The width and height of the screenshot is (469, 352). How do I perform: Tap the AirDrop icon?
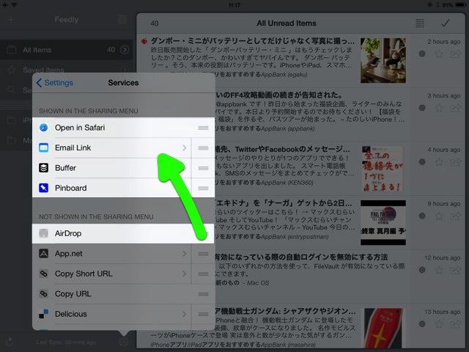coord(44,233)
